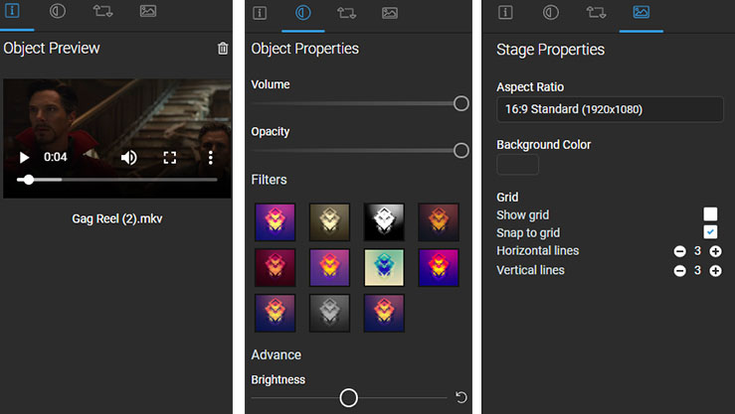Apply the purple filter in the second row
Image resolution: width=735 pixels, height=414 pixels.
329,267
